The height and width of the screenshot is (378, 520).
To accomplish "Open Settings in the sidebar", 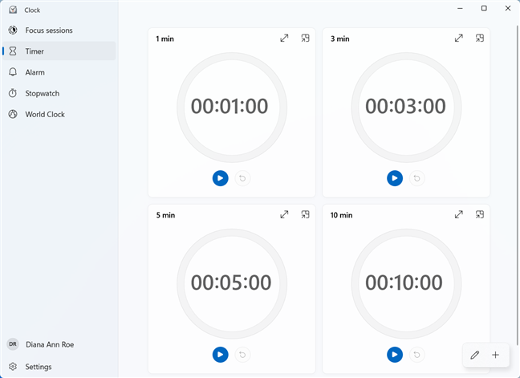I will click(x=38, y=367).
